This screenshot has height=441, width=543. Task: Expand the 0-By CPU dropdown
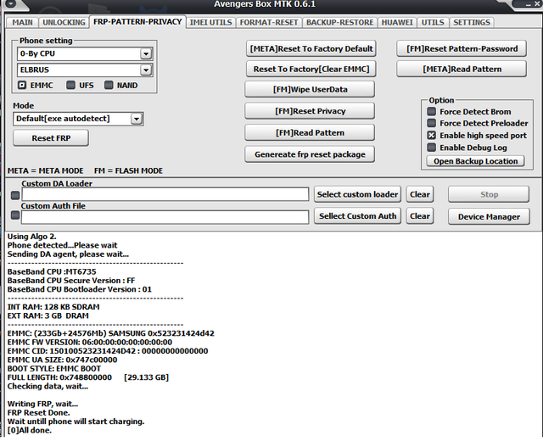[146, 54]
